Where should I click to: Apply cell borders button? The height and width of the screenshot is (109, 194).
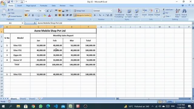[38, 15]
